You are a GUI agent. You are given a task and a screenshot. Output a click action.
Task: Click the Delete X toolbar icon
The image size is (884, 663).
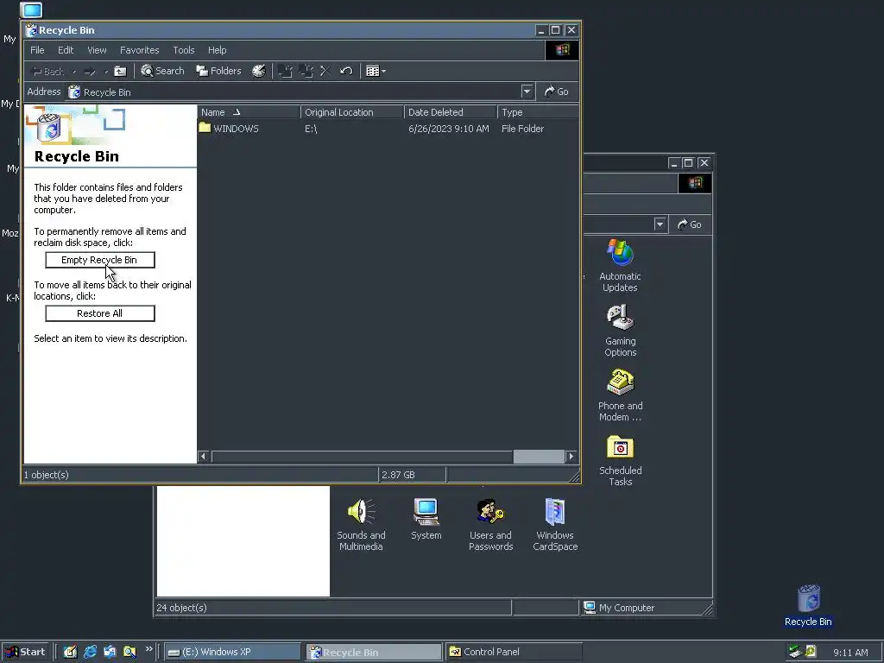325,71
